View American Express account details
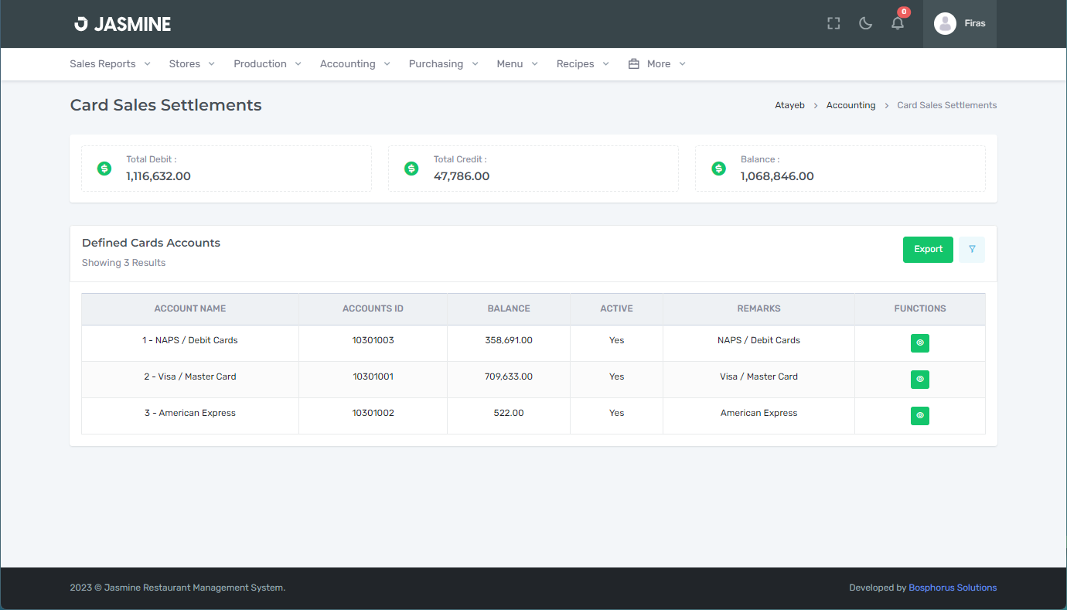 [919, 415]
